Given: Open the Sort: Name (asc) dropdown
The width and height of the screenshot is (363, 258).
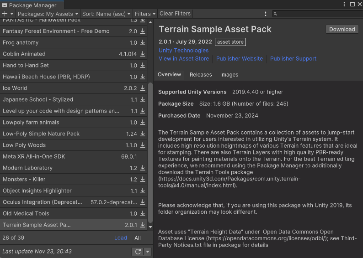Looking at the screenshot, I should (107, 14).
